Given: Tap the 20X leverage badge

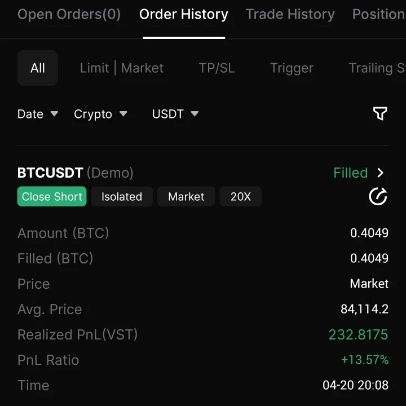Looking at the screenshot, I should pos(240,197).
